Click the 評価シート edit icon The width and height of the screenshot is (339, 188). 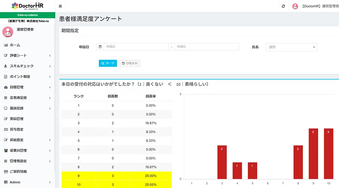[x=6, y=55]
